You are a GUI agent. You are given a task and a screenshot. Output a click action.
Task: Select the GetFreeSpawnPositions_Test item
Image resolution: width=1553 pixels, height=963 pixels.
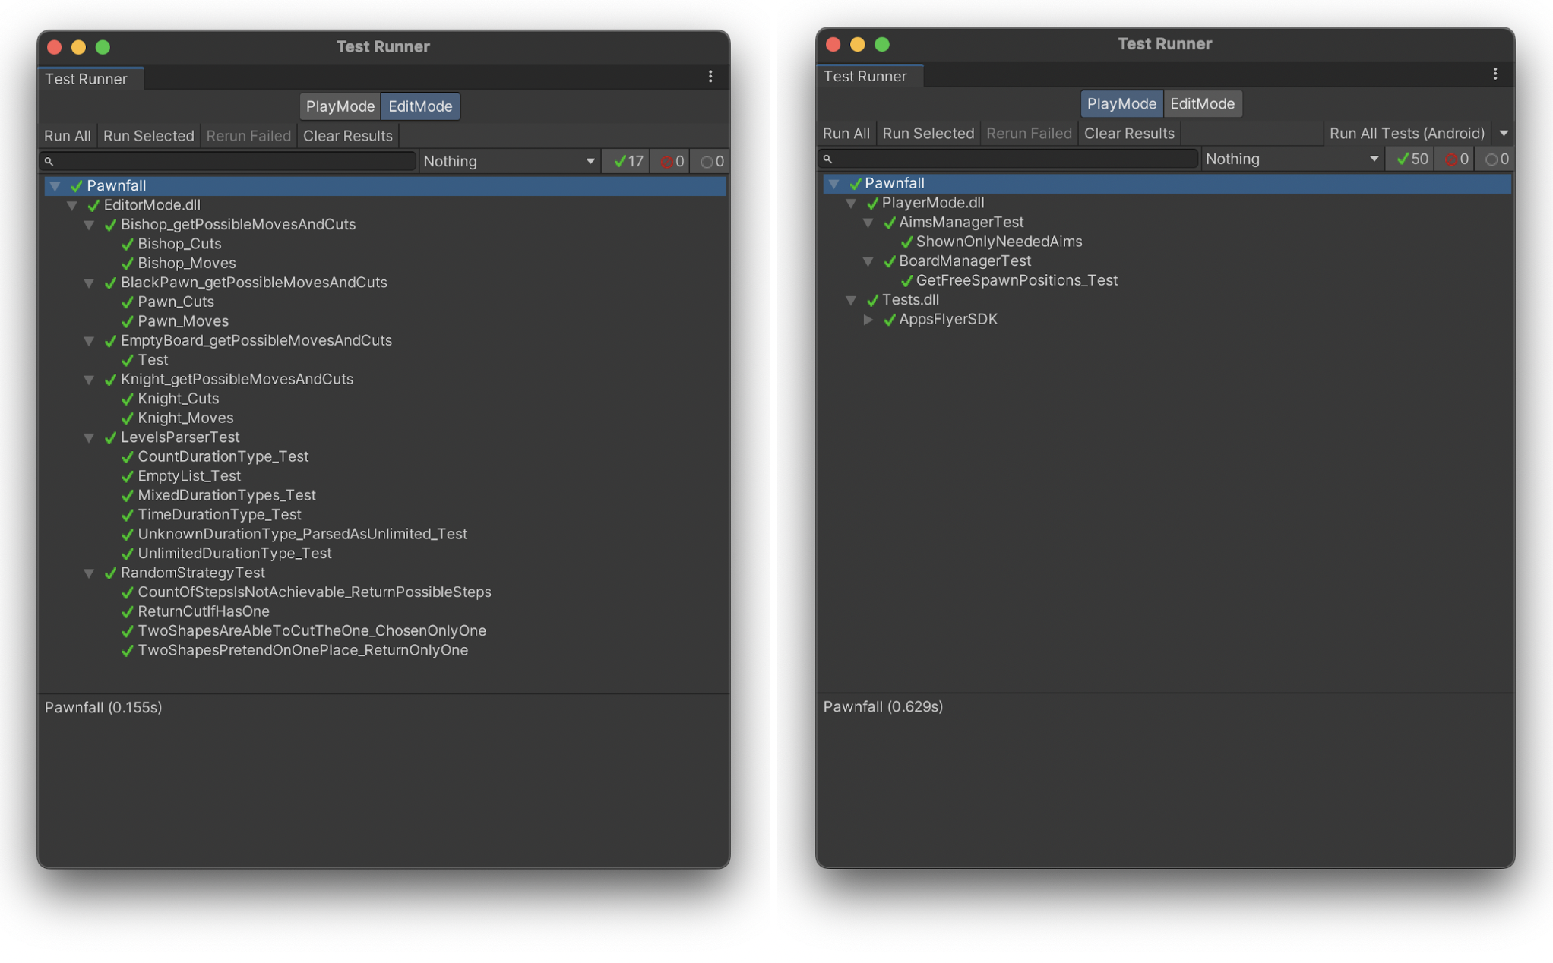coord(1016,280)
